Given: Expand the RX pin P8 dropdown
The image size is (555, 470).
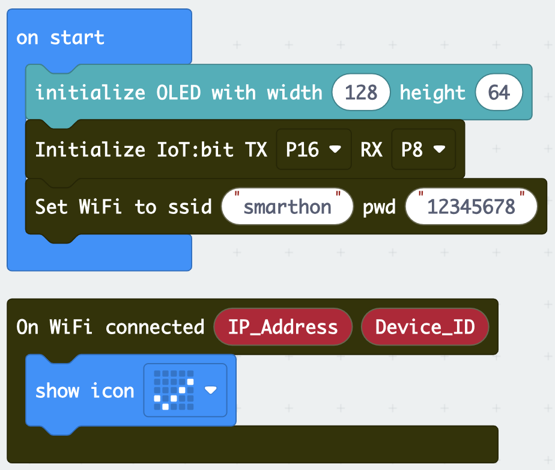Looking at the screenshot, I should tap(423, 149).
